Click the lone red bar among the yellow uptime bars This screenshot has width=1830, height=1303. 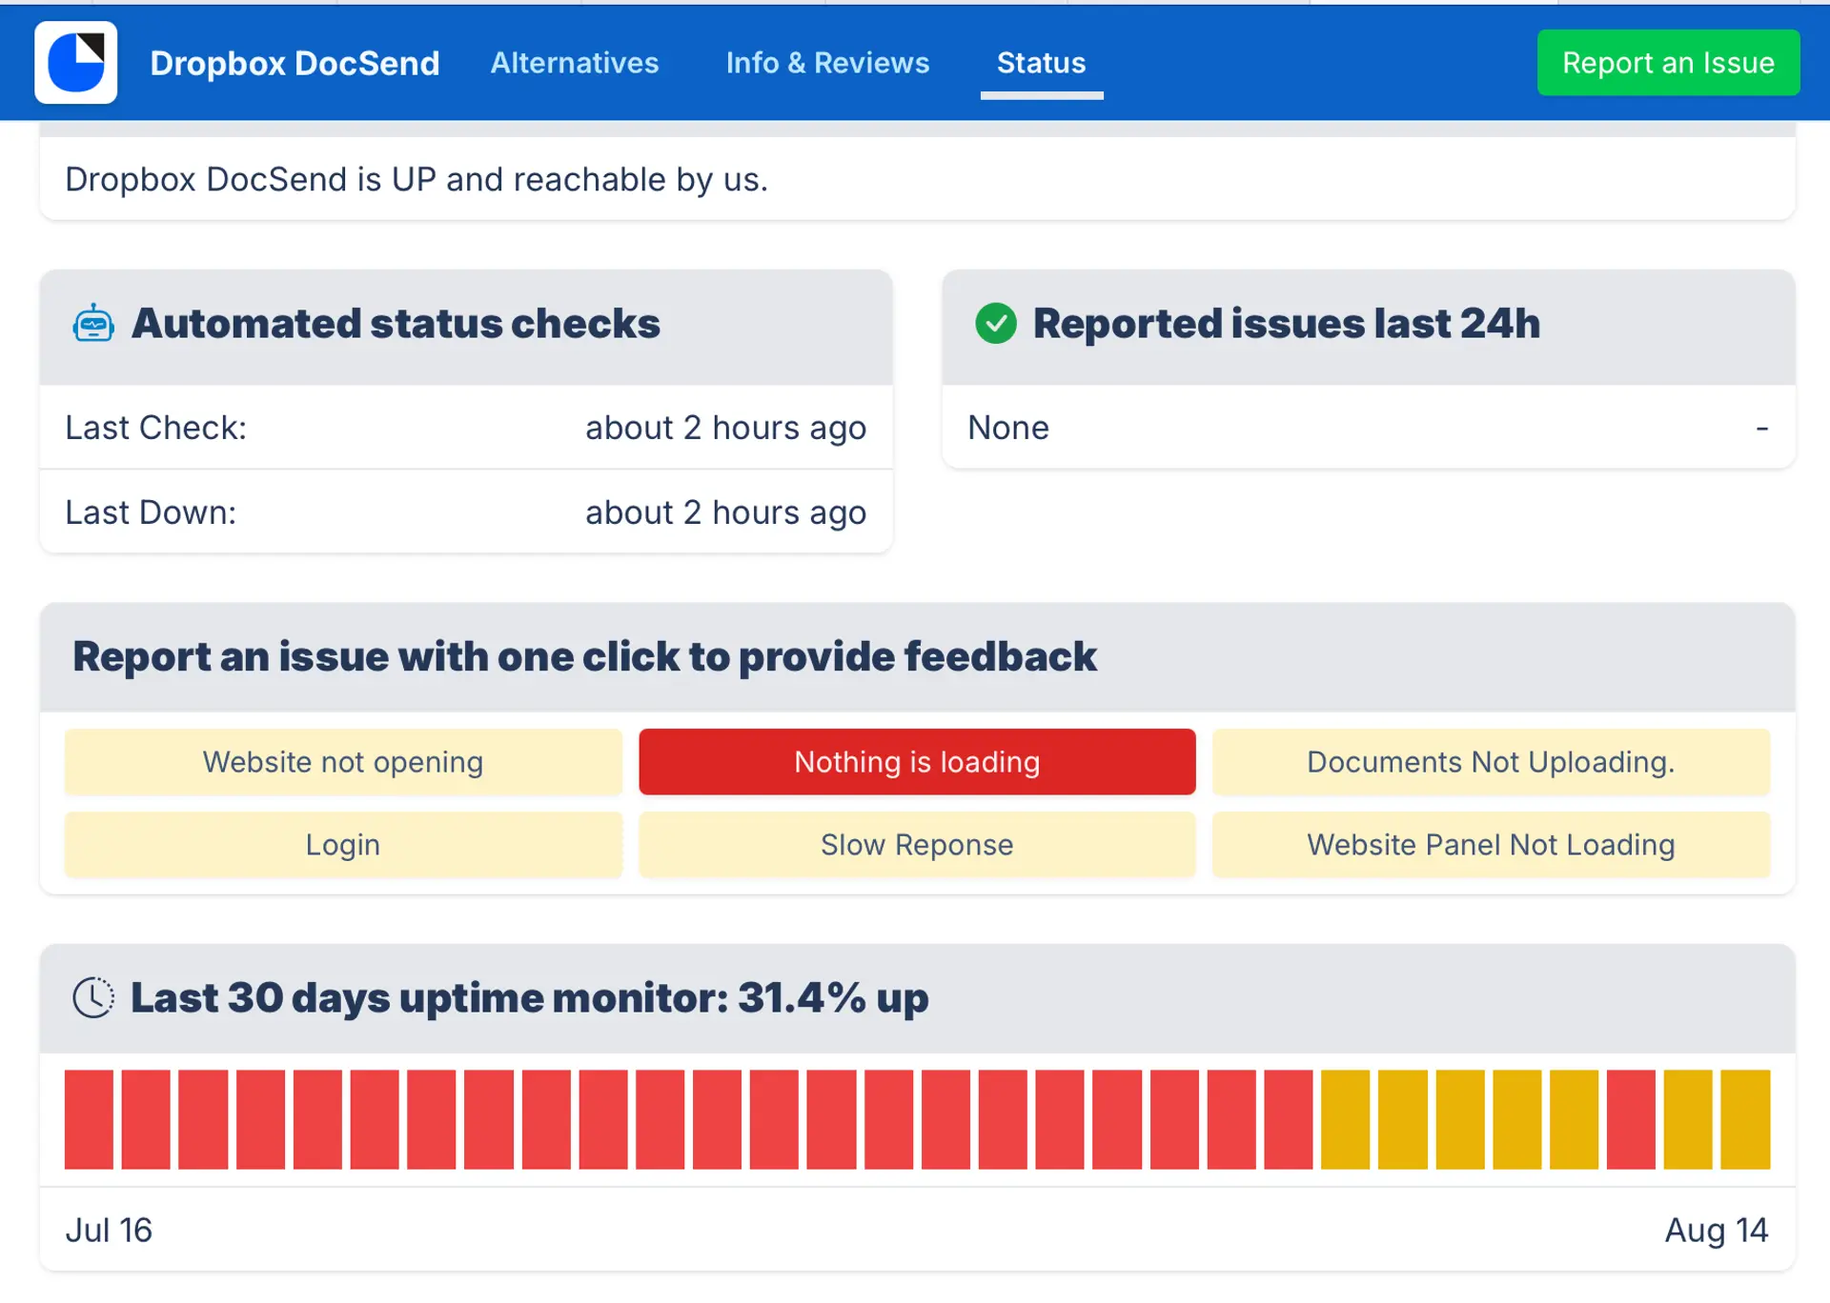point(1631,1119)
